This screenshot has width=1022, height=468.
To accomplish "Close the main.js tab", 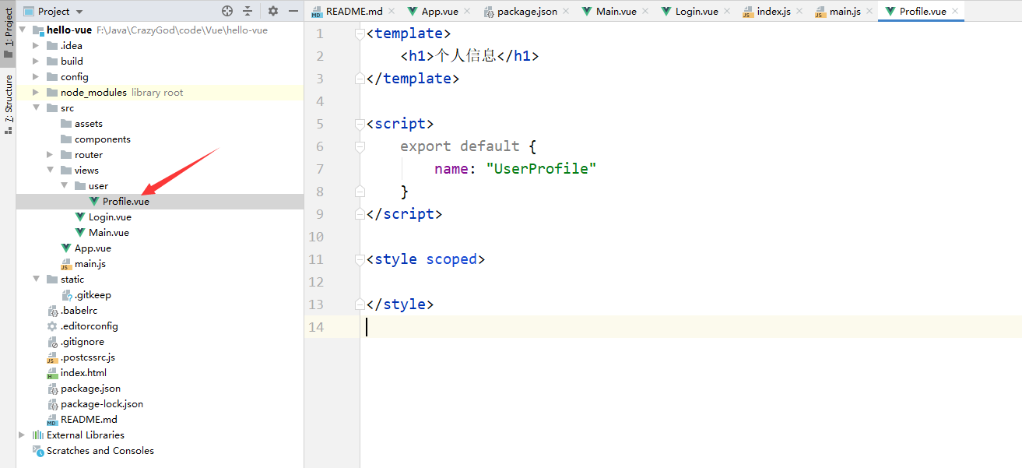I will (869, 11).
